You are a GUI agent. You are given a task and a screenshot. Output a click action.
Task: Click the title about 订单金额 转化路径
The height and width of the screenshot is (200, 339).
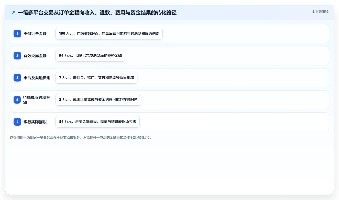point(97,13)
